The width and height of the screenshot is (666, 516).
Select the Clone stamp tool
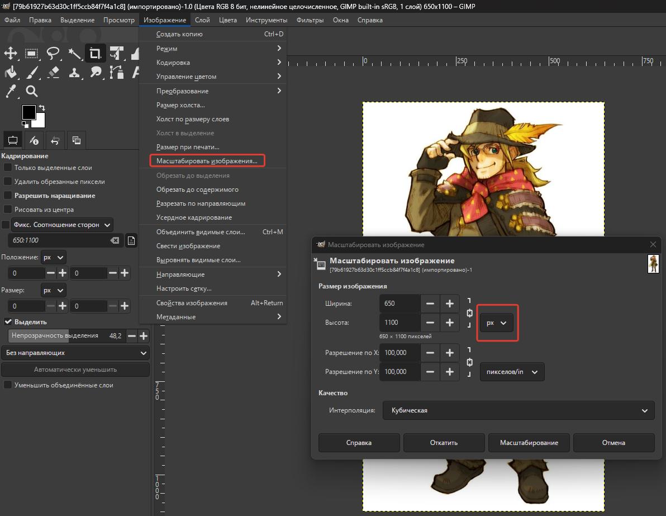(74, 72)
